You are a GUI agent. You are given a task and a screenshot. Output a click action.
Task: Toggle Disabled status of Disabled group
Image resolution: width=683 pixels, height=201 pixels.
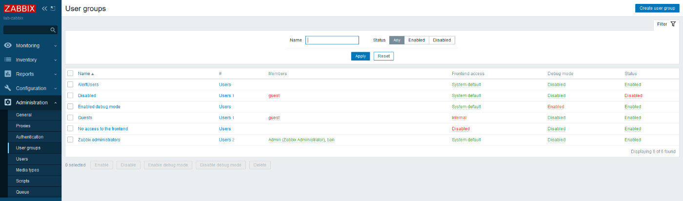point(633,96)
